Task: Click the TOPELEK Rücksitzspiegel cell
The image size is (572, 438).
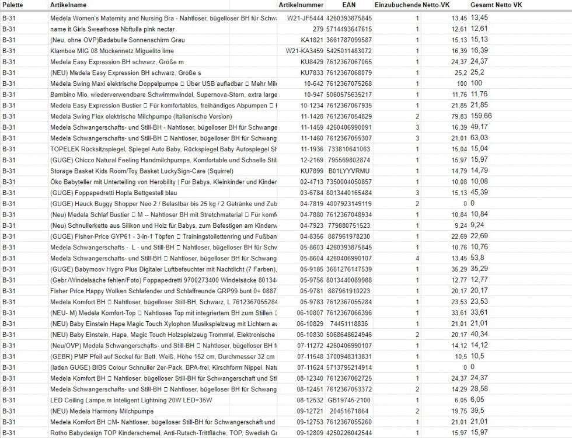Action: click(x=163, y=150)
